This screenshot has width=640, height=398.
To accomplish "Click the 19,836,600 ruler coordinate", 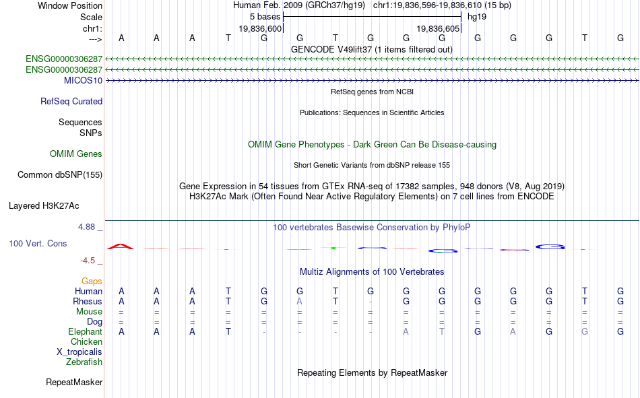I will tap(260, 28).
